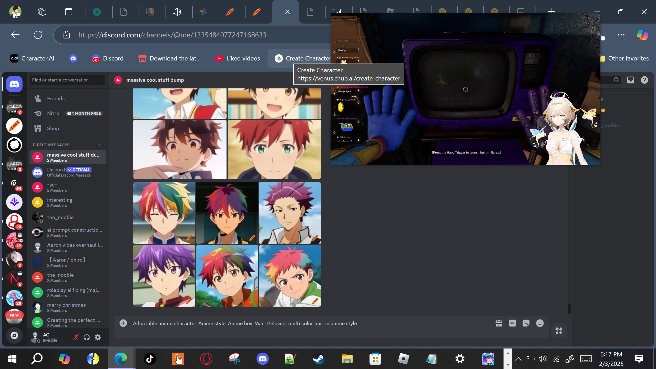
Task: Open the GIF picker
Action: point(512,323)
